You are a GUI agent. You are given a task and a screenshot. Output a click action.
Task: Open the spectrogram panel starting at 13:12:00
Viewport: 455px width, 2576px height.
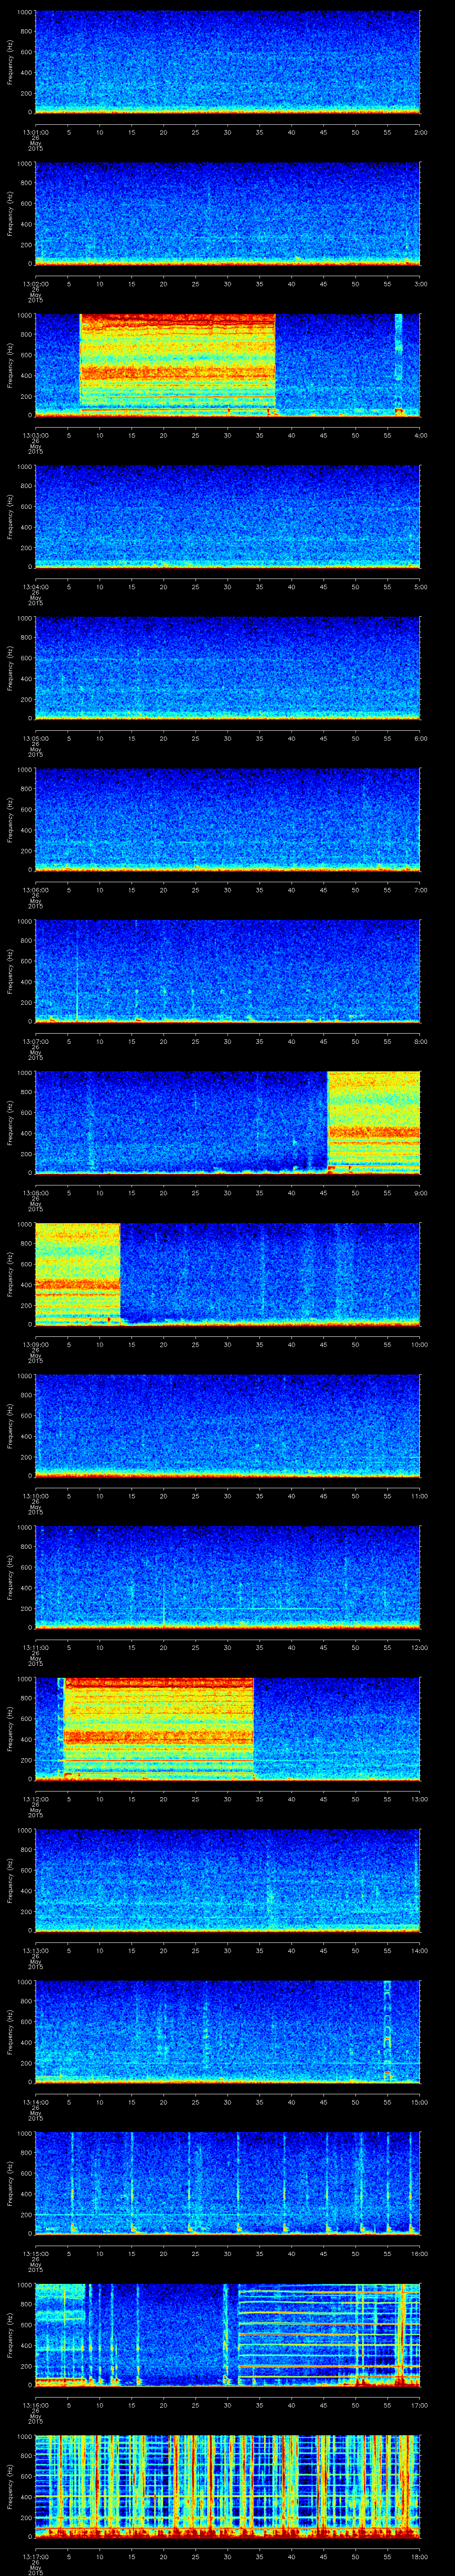pyautogui.click(x=227, y=1728)
